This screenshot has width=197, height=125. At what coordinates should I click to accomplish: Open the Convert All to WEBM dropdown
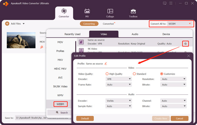point(180,24)
